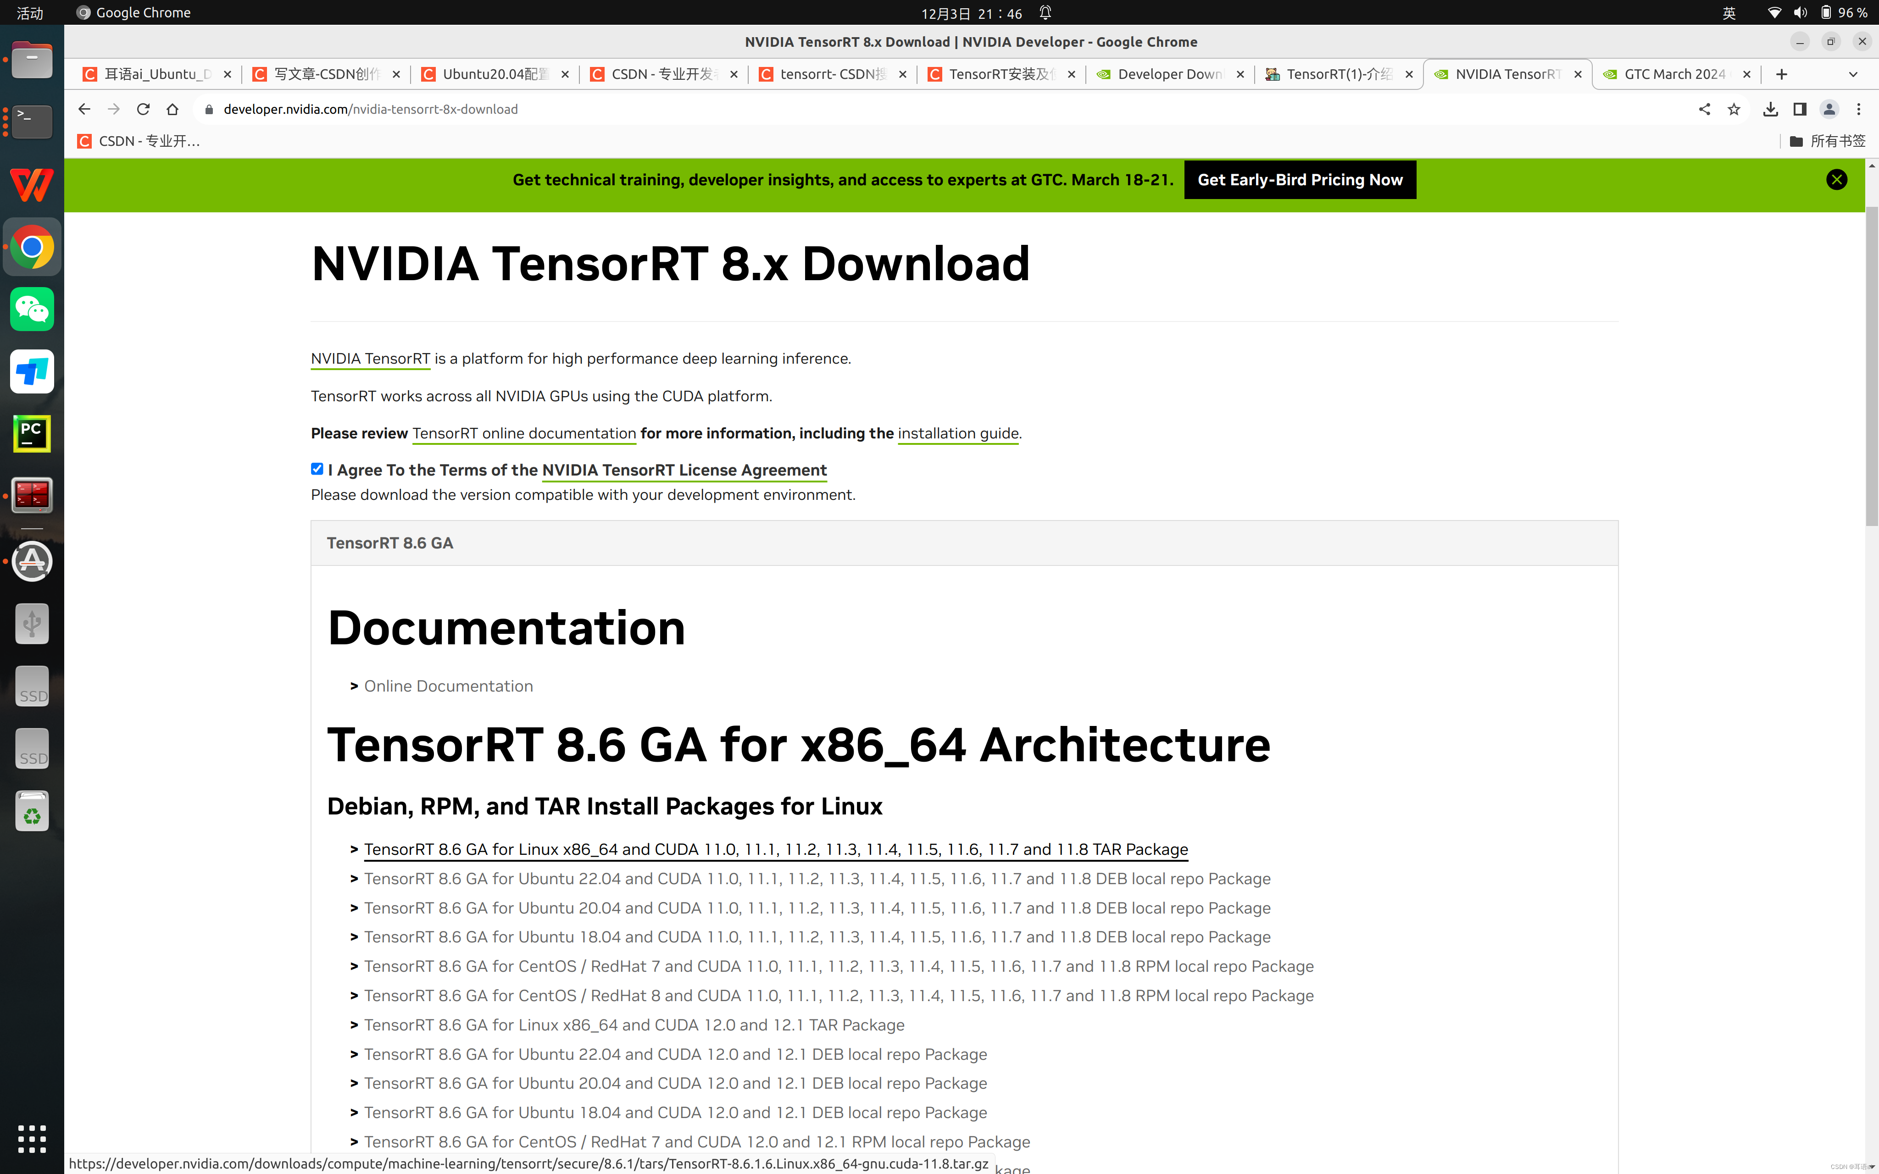Open the Terminal from the dock

tap(31, 122)
